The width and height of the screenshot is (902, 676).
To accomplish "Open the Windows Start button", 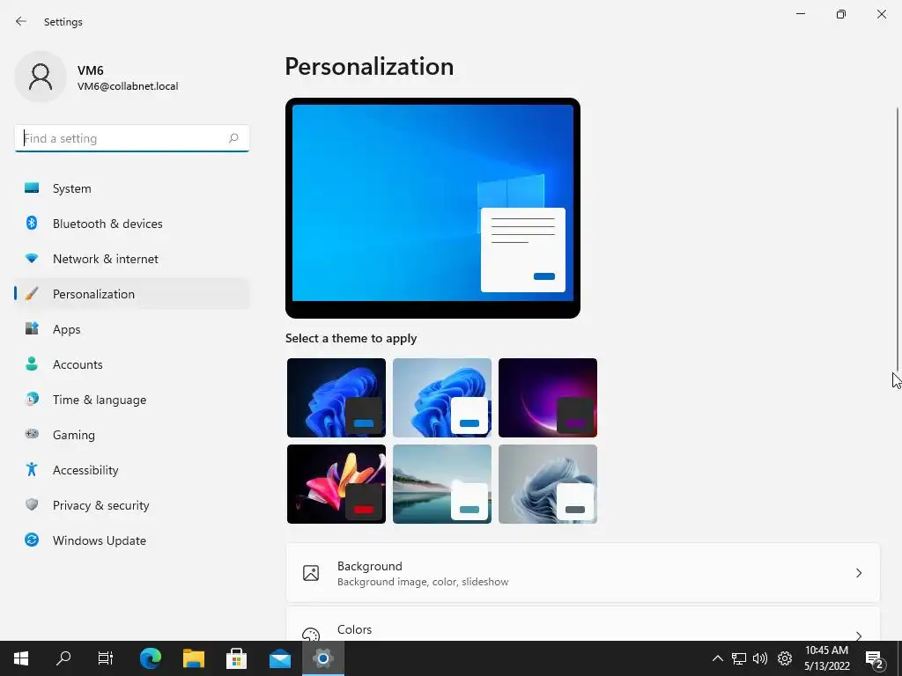I will 21,658.
